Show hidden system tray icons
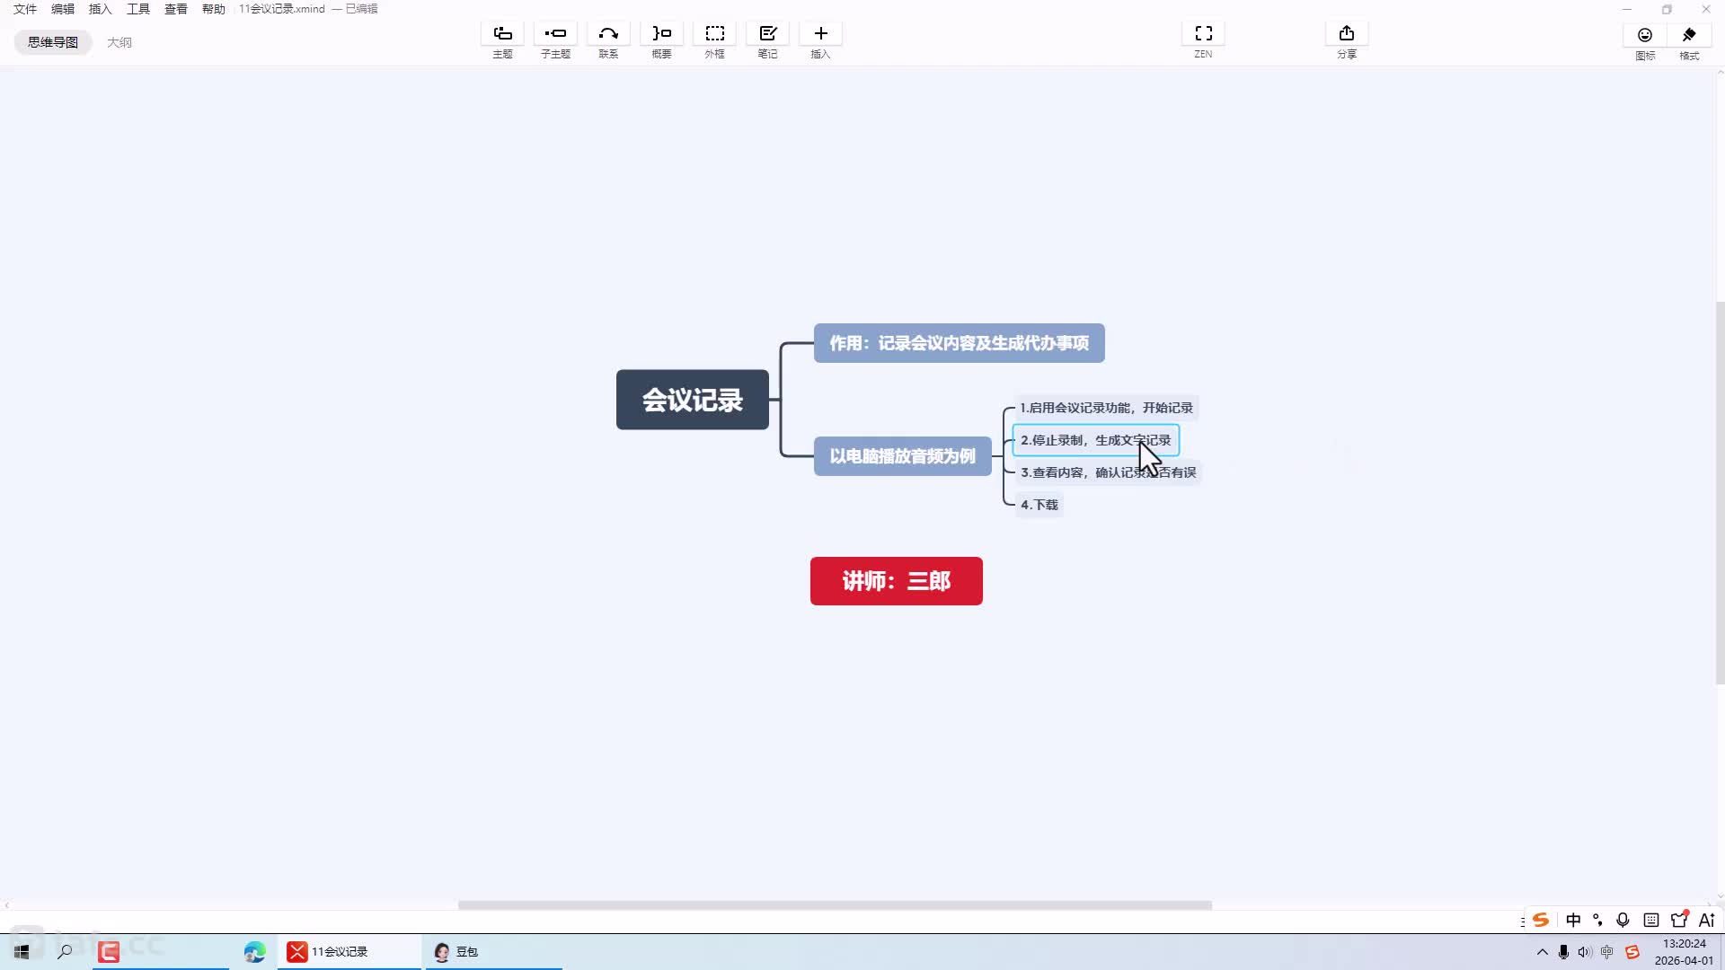 pos(1542,952)
